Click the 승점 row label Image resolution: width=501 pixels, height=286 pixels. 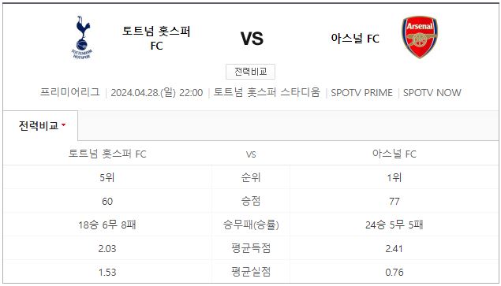pos(251,201)
